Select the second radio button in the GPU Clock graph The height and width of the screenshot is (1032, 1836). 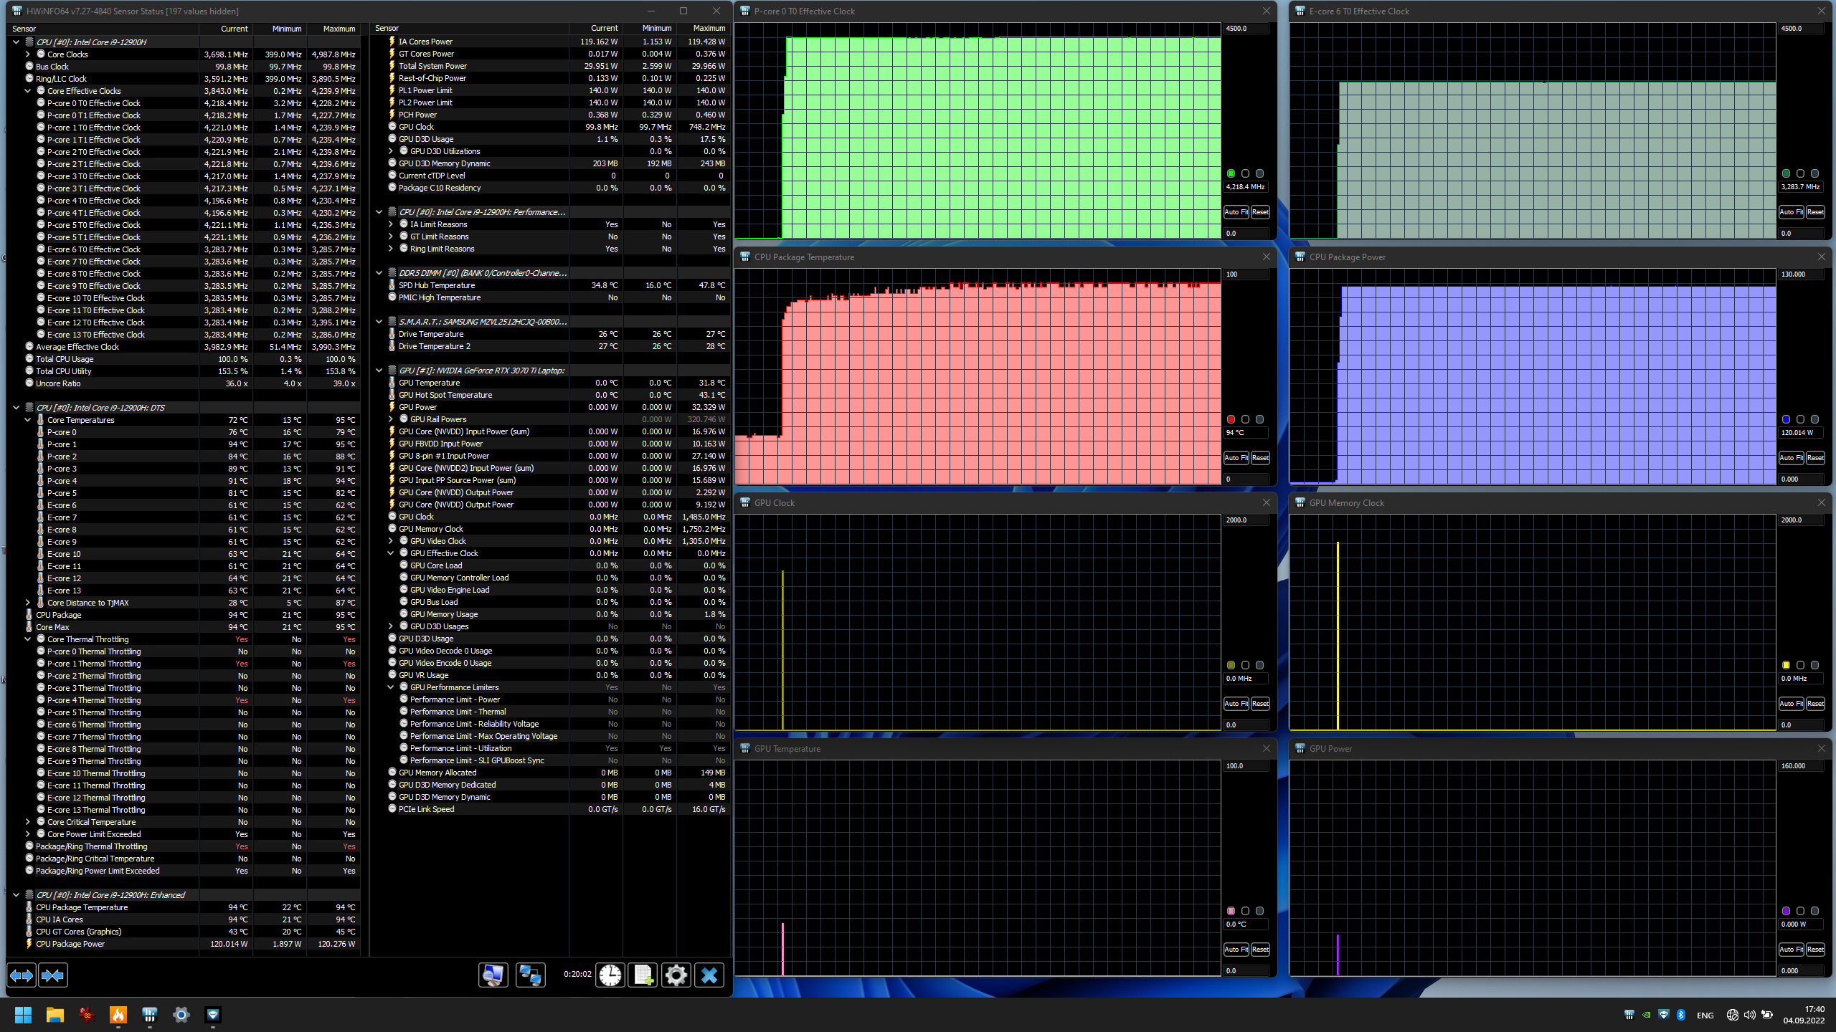pyautogui.click(x=1245, y=665)
